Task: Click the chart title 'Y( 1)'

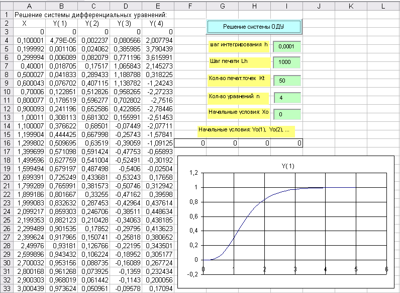Action: (288, 166)
